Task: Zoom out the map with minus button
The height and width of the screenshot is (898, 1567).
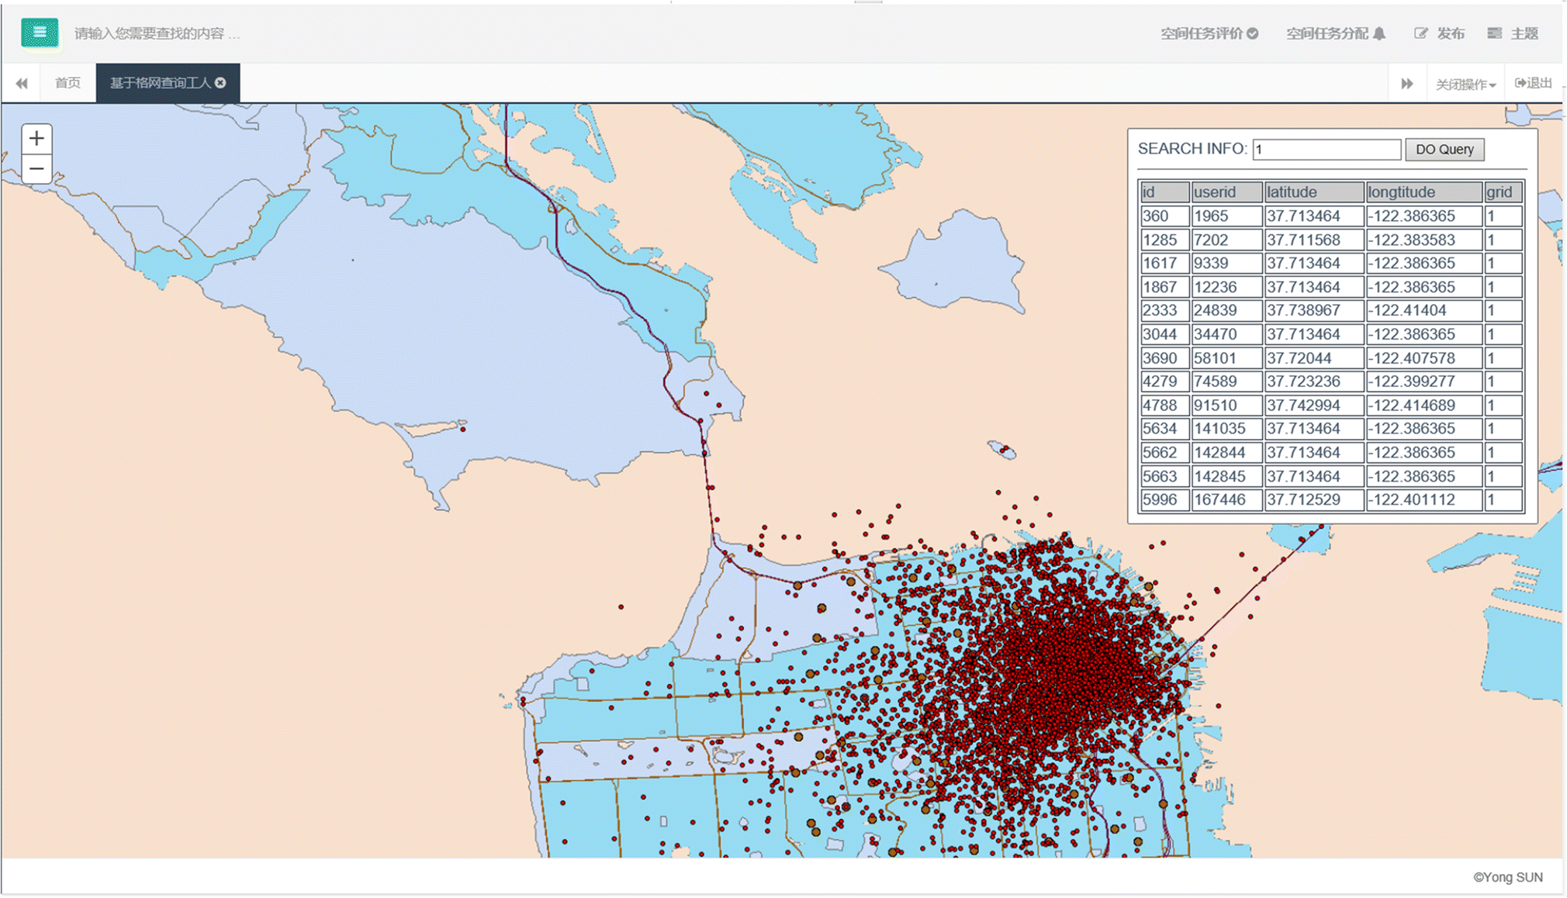Action: point(36,168)
